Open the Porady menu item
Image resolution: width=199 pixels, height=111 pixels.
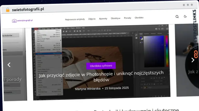point(127,18)
